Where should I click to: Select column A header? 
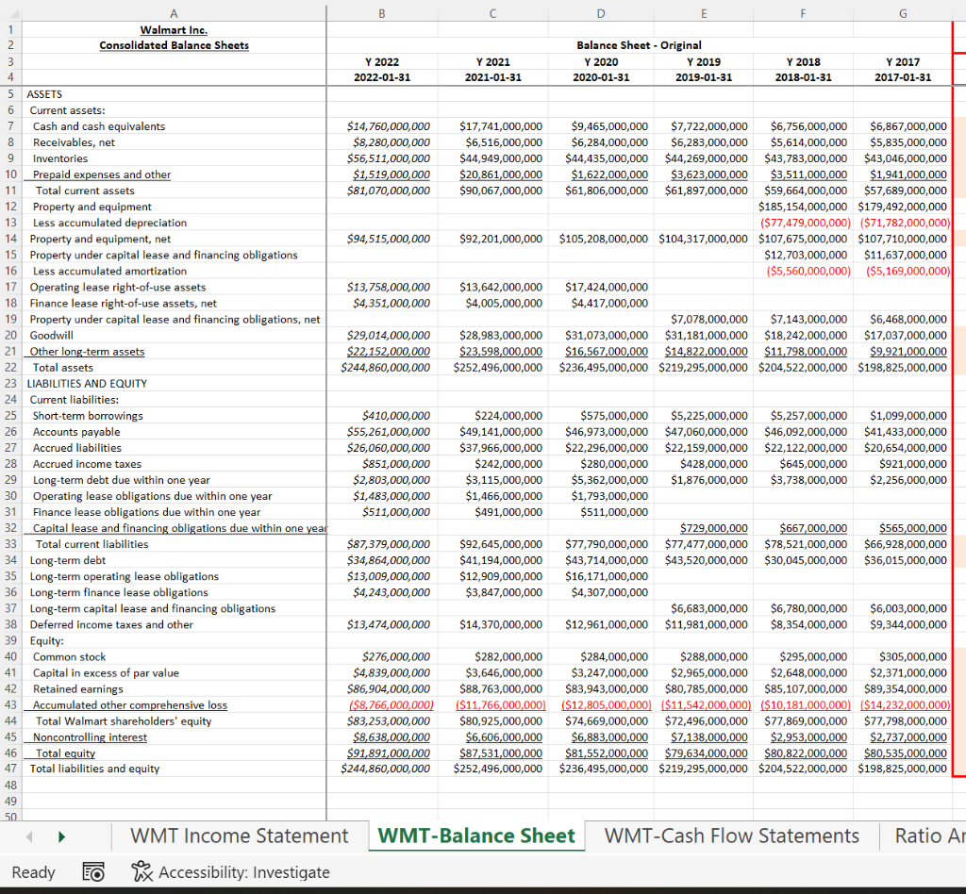174,13
